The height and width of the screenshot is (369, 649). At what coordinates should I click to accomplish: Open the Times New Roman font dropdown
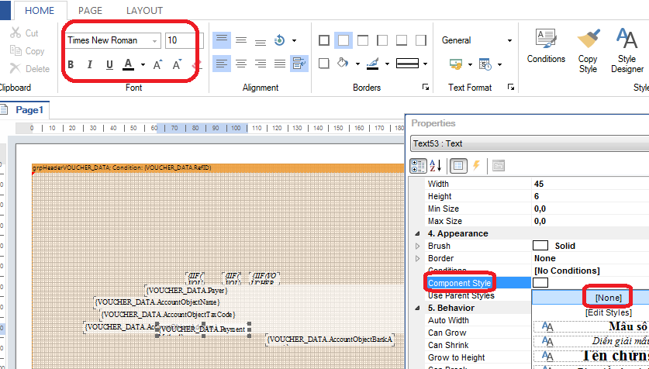[155, 41]
